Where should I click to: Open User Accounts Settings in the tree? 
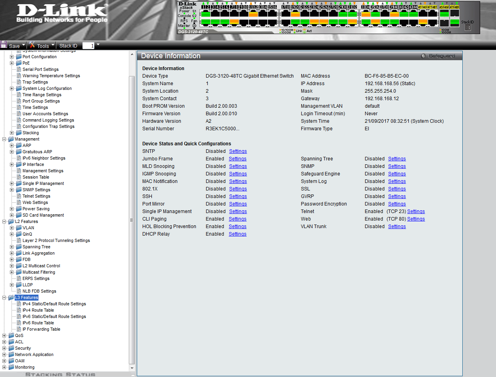pyautogui.click(x=45, y=114)
